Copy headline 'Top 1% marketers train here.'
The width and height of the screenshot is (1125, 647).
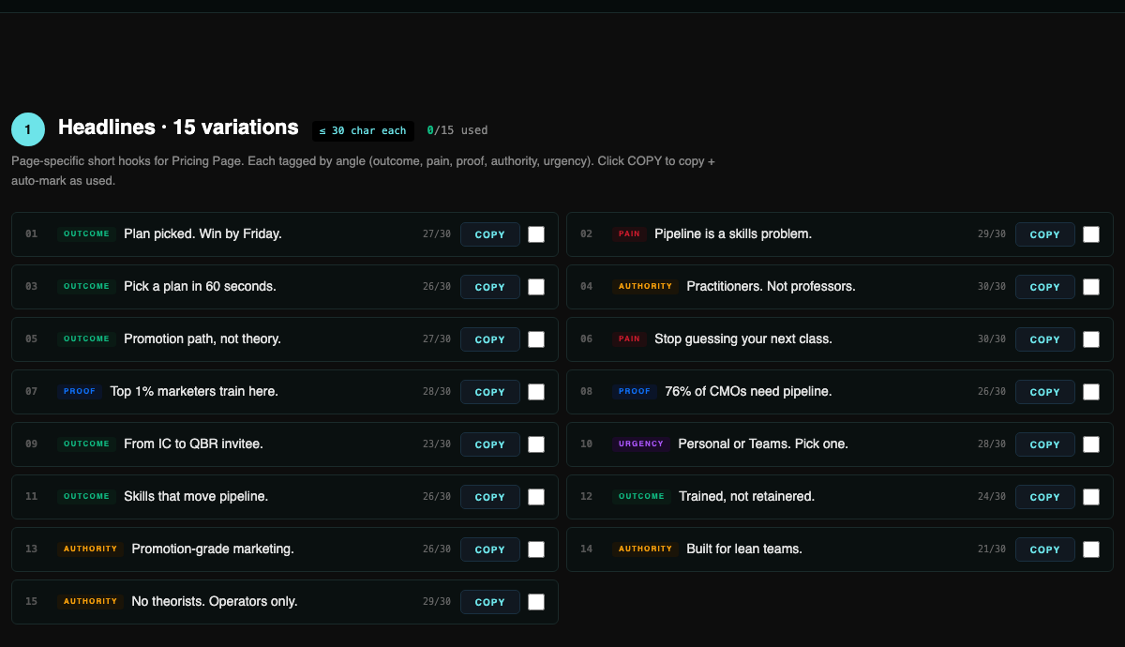(x=489, y=392)
